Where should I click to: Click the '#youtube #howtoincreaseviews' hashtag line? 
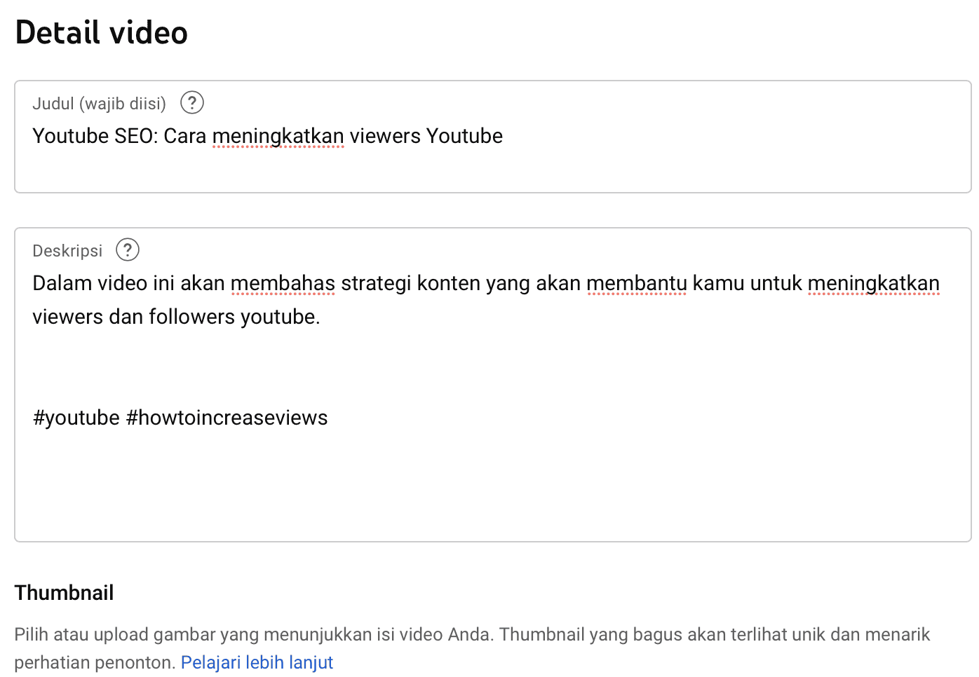(180, 418)
